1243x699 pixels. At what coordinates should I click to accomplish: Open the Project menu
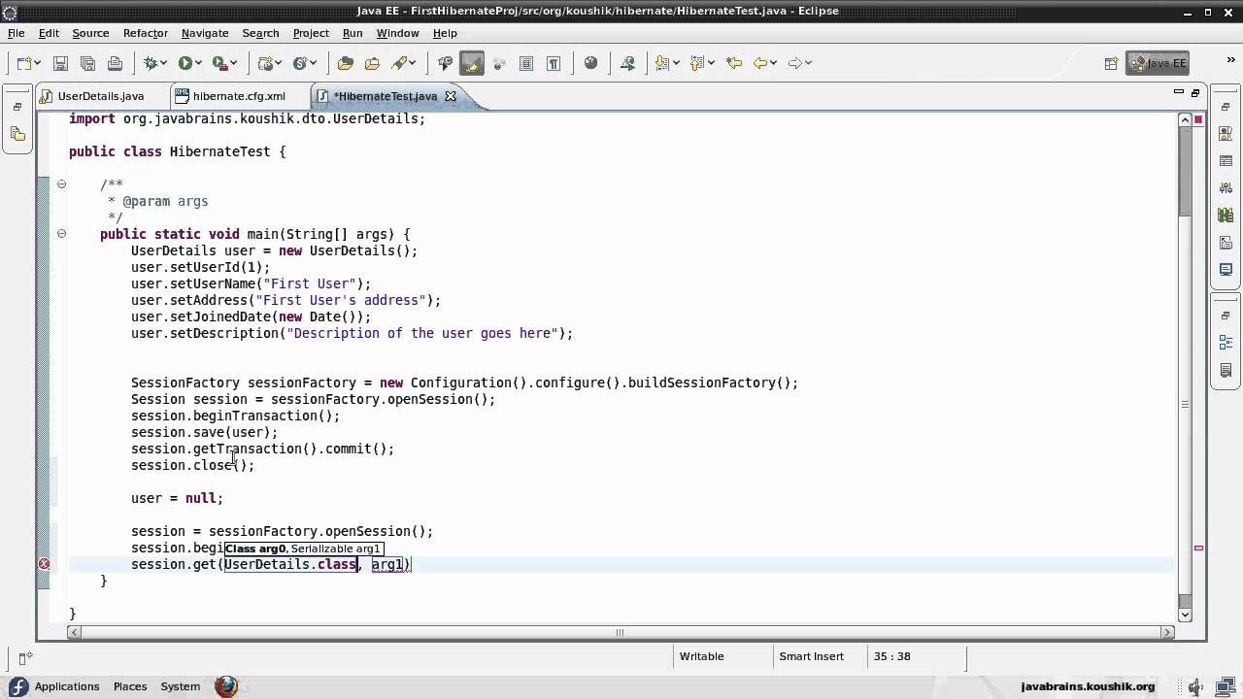click(x=311, y=33)
